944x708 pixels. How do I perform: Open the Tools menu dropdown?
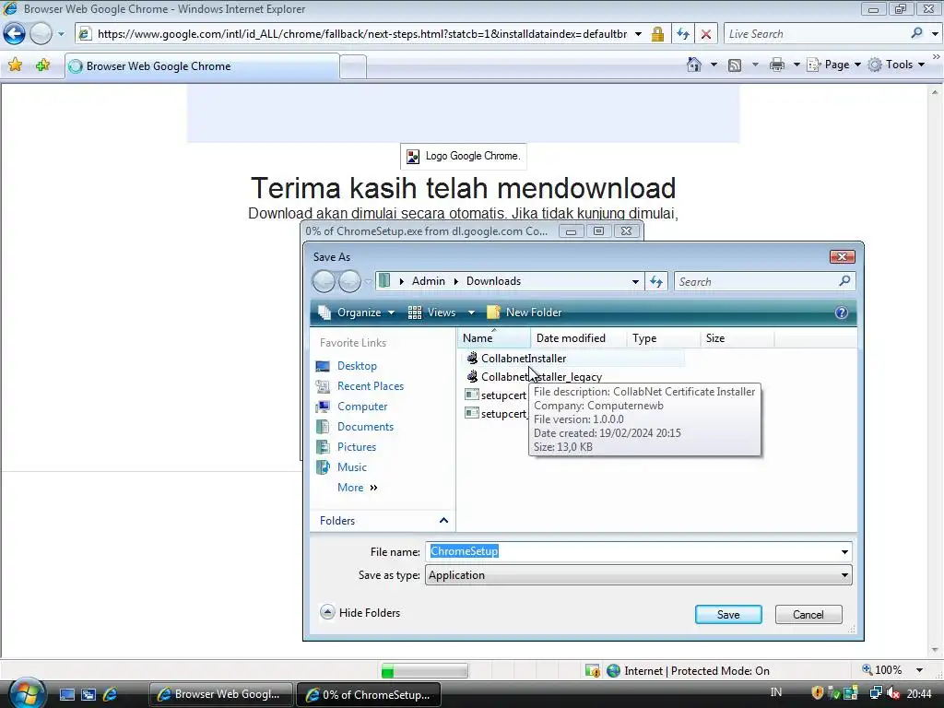(x=896, y=65)
